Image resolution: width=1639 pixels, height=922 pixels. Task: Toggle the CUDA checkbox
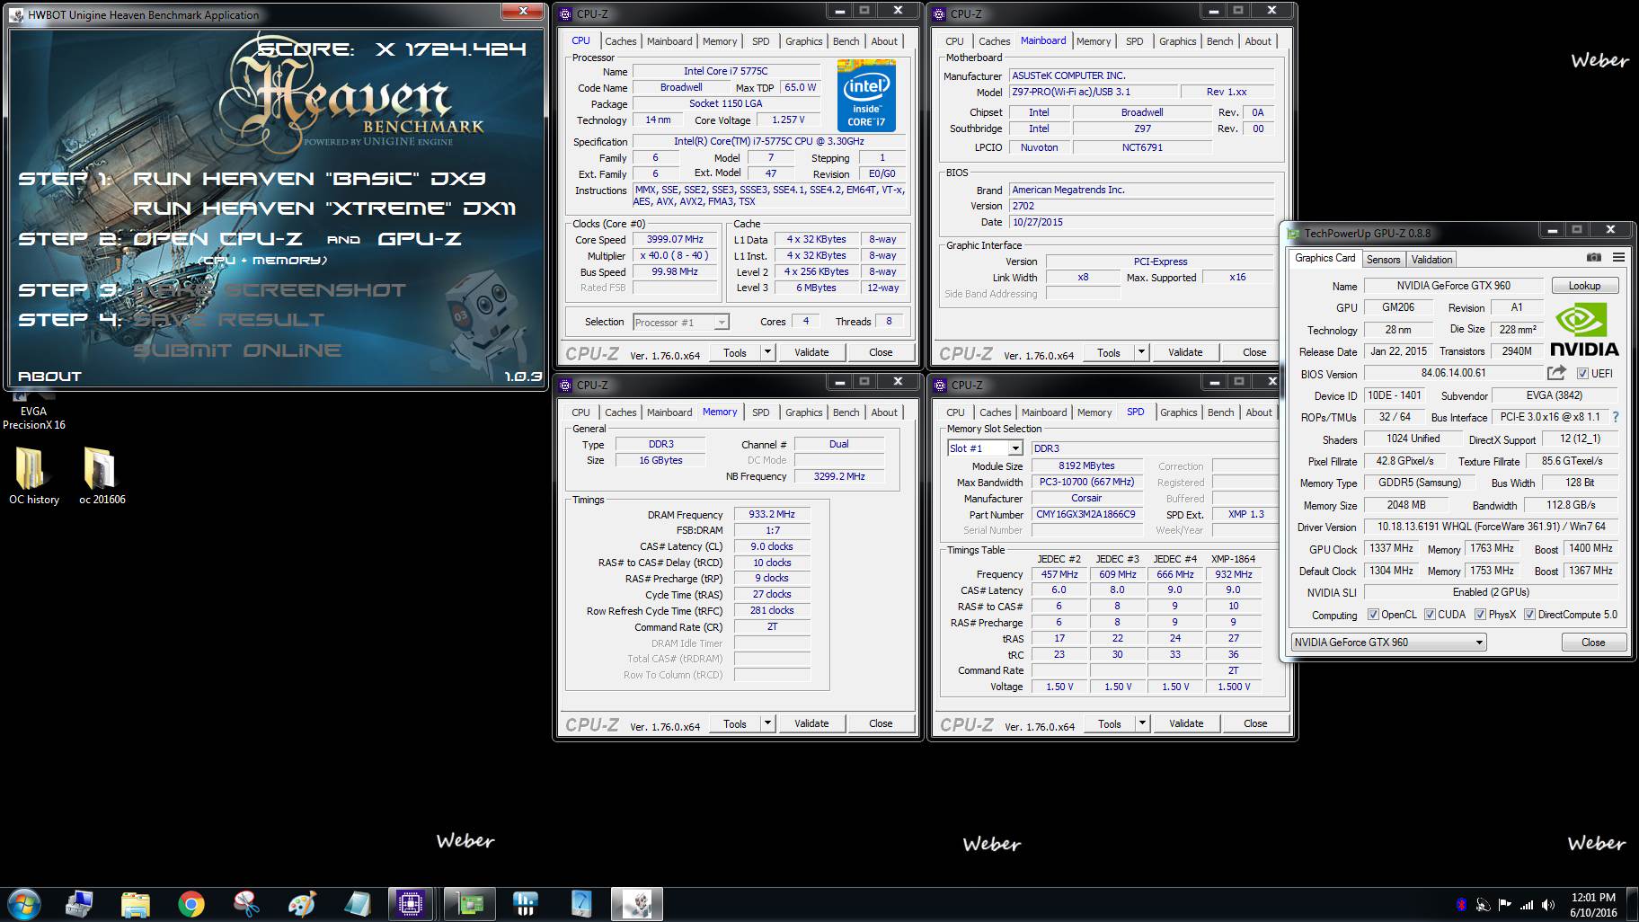pyautogui.click(x=1430, y=615)
